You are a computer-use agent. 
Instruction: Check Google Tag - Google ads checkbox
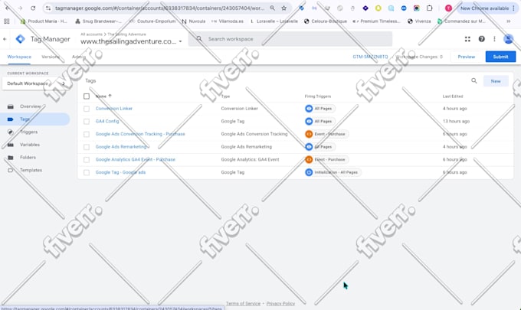pos(87,172)
